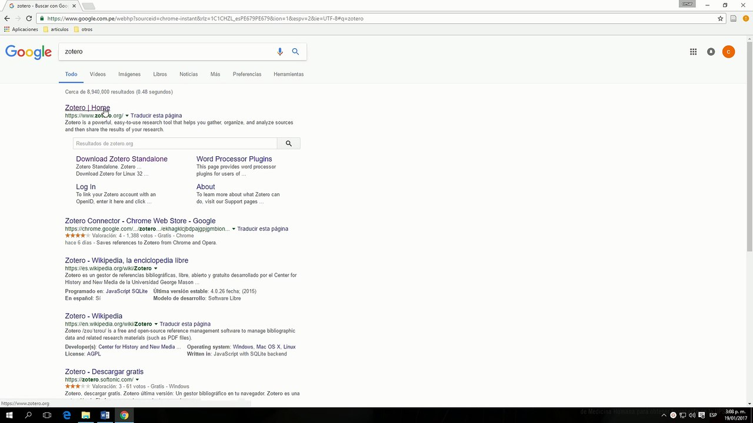753x423 pixels.
Task: Click the Chrome address bar
Action: (376, 18)
